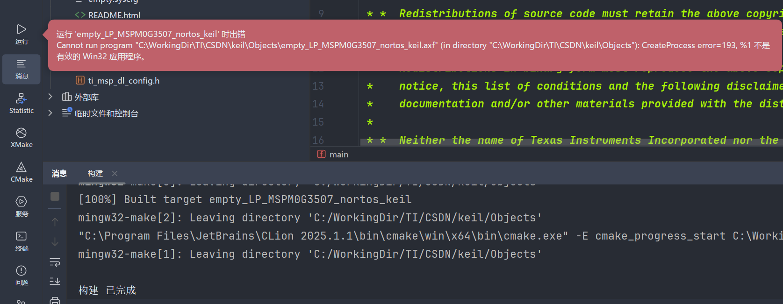783x304 pixels.
Task: Toggle scroll to end of build output
Action: [x=55, y=281]
